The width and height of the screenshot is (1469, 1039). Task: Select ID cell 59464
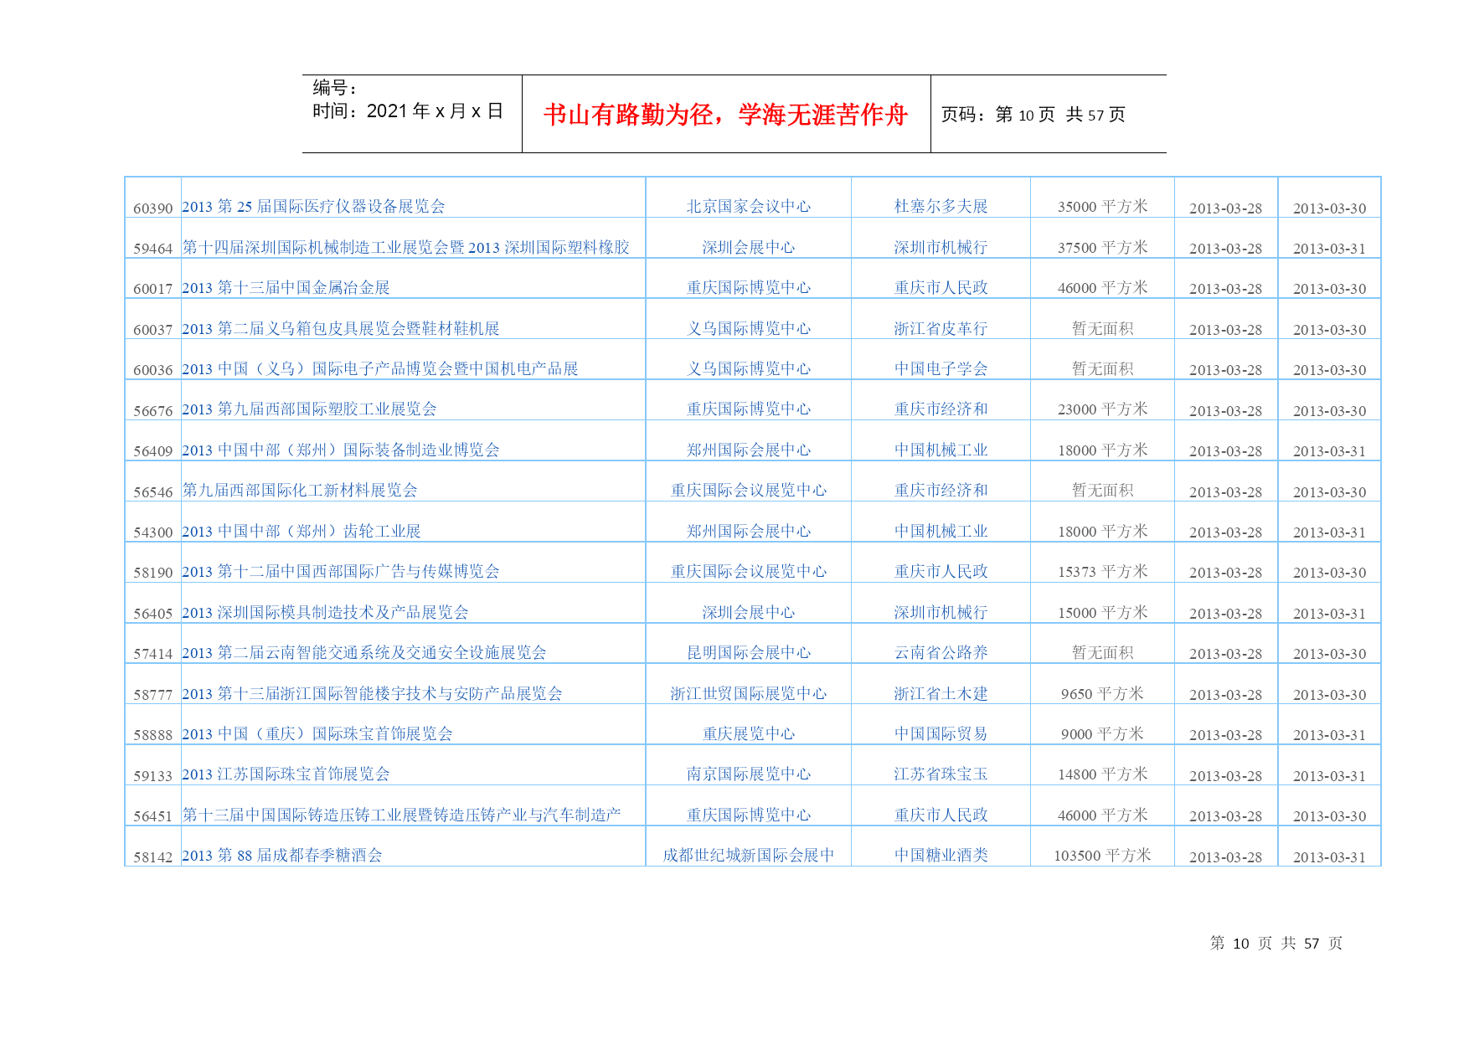click(153, 249)
